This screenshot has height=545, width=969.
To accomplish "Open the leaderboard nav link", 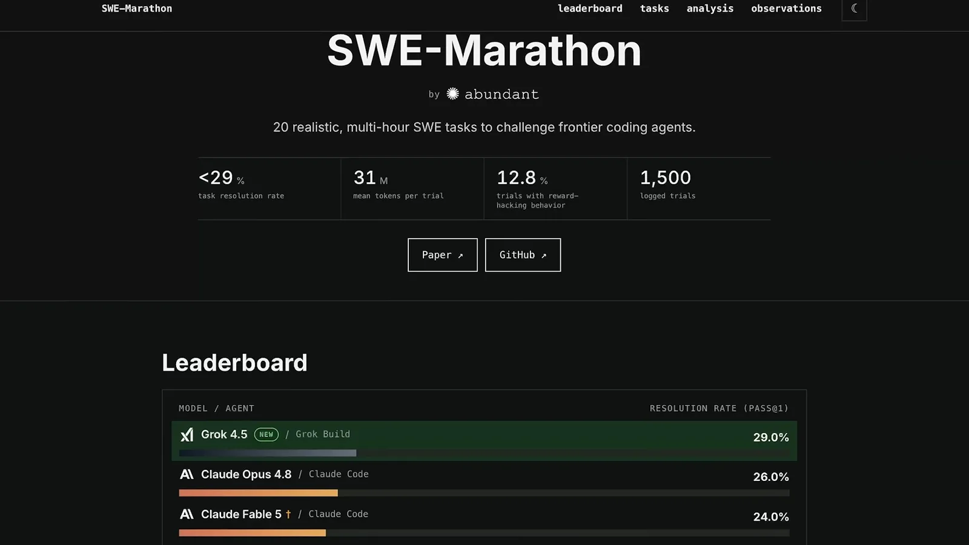I will [590, 8].
